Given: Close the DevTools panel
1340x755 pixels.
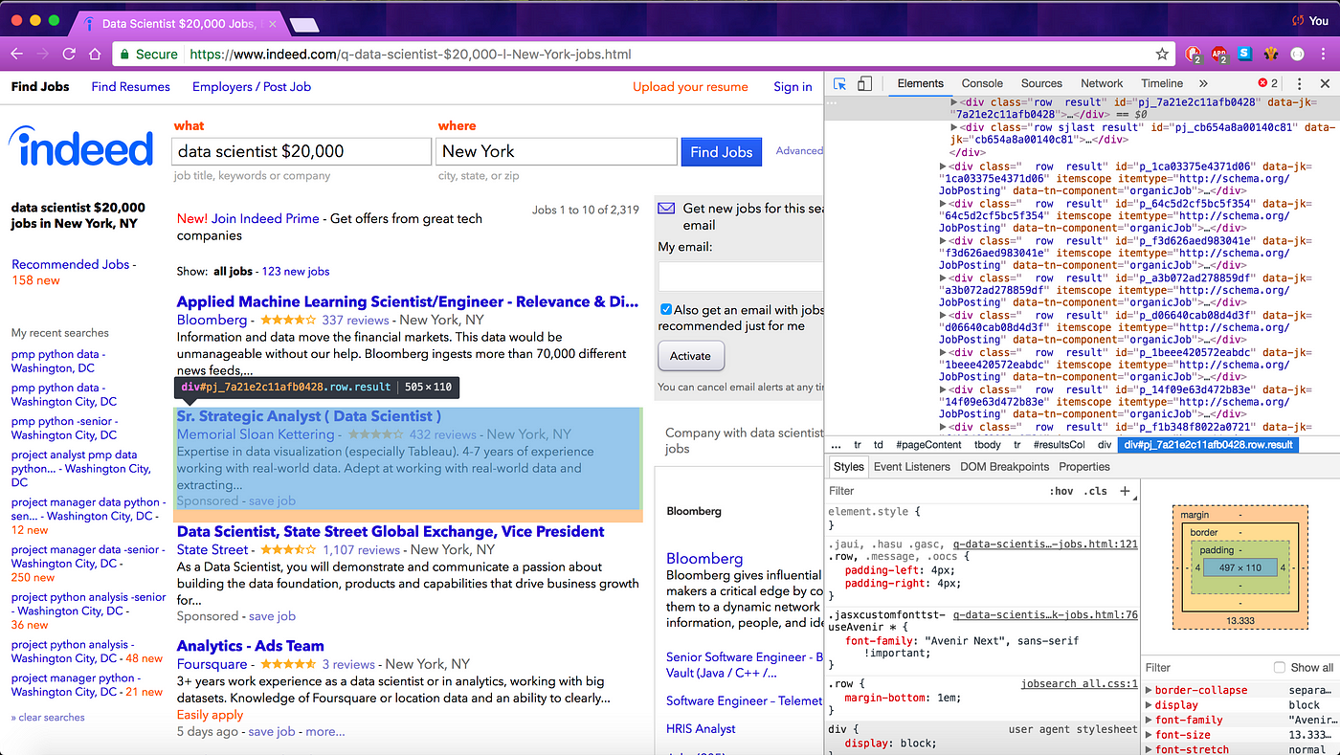Looking at the screenshot, I should [x=1324, y=83].
